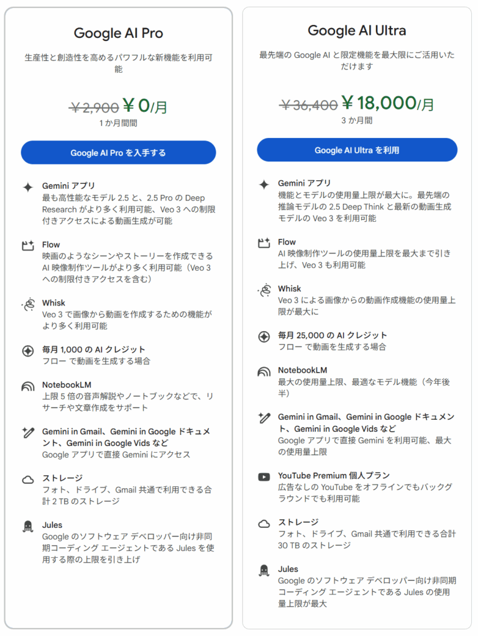Click the Gemini sparkle icon in Pro plan
Viewport: 478px width, 636px height.
[x=28, y=186]
